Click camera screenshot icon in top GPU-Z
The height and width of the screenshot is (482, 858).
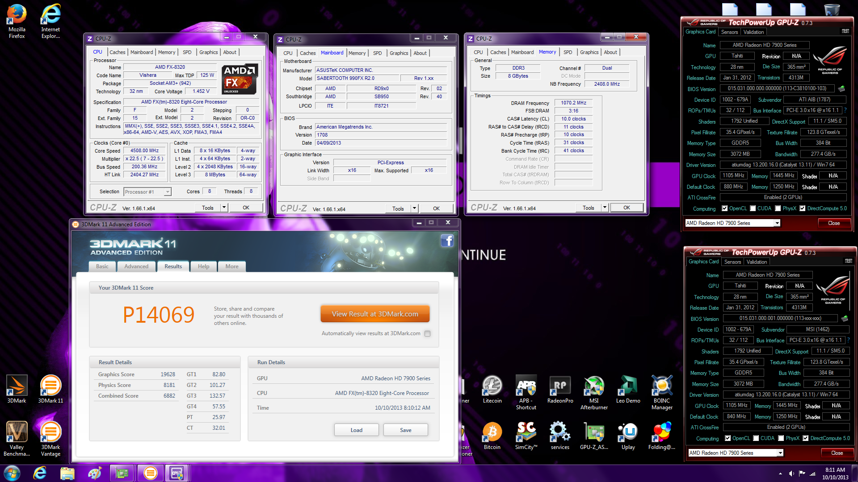(x=845, y=31)
